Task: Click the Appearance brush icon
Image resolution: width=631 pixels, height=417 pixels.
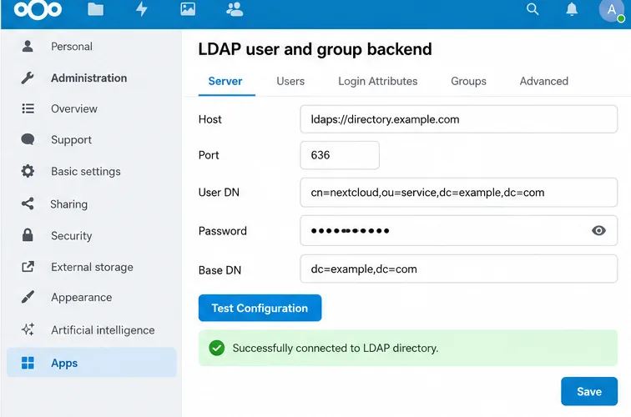Action: coord(28,297)
